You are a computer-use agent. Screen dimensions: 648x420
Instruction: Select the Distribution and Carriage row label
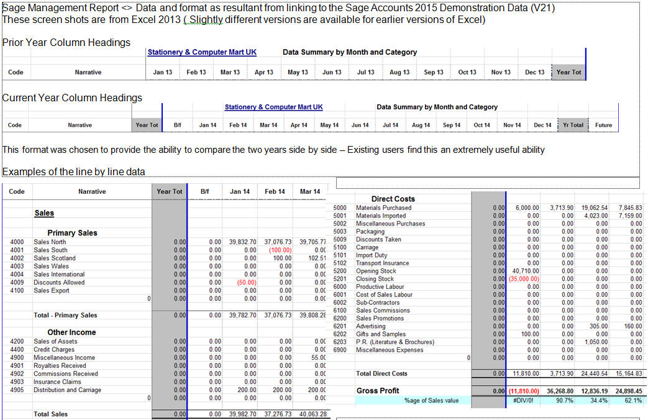[67, 390]
